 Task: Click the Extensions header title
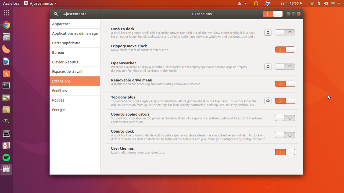pyautogui.click(x=202, y=14)
